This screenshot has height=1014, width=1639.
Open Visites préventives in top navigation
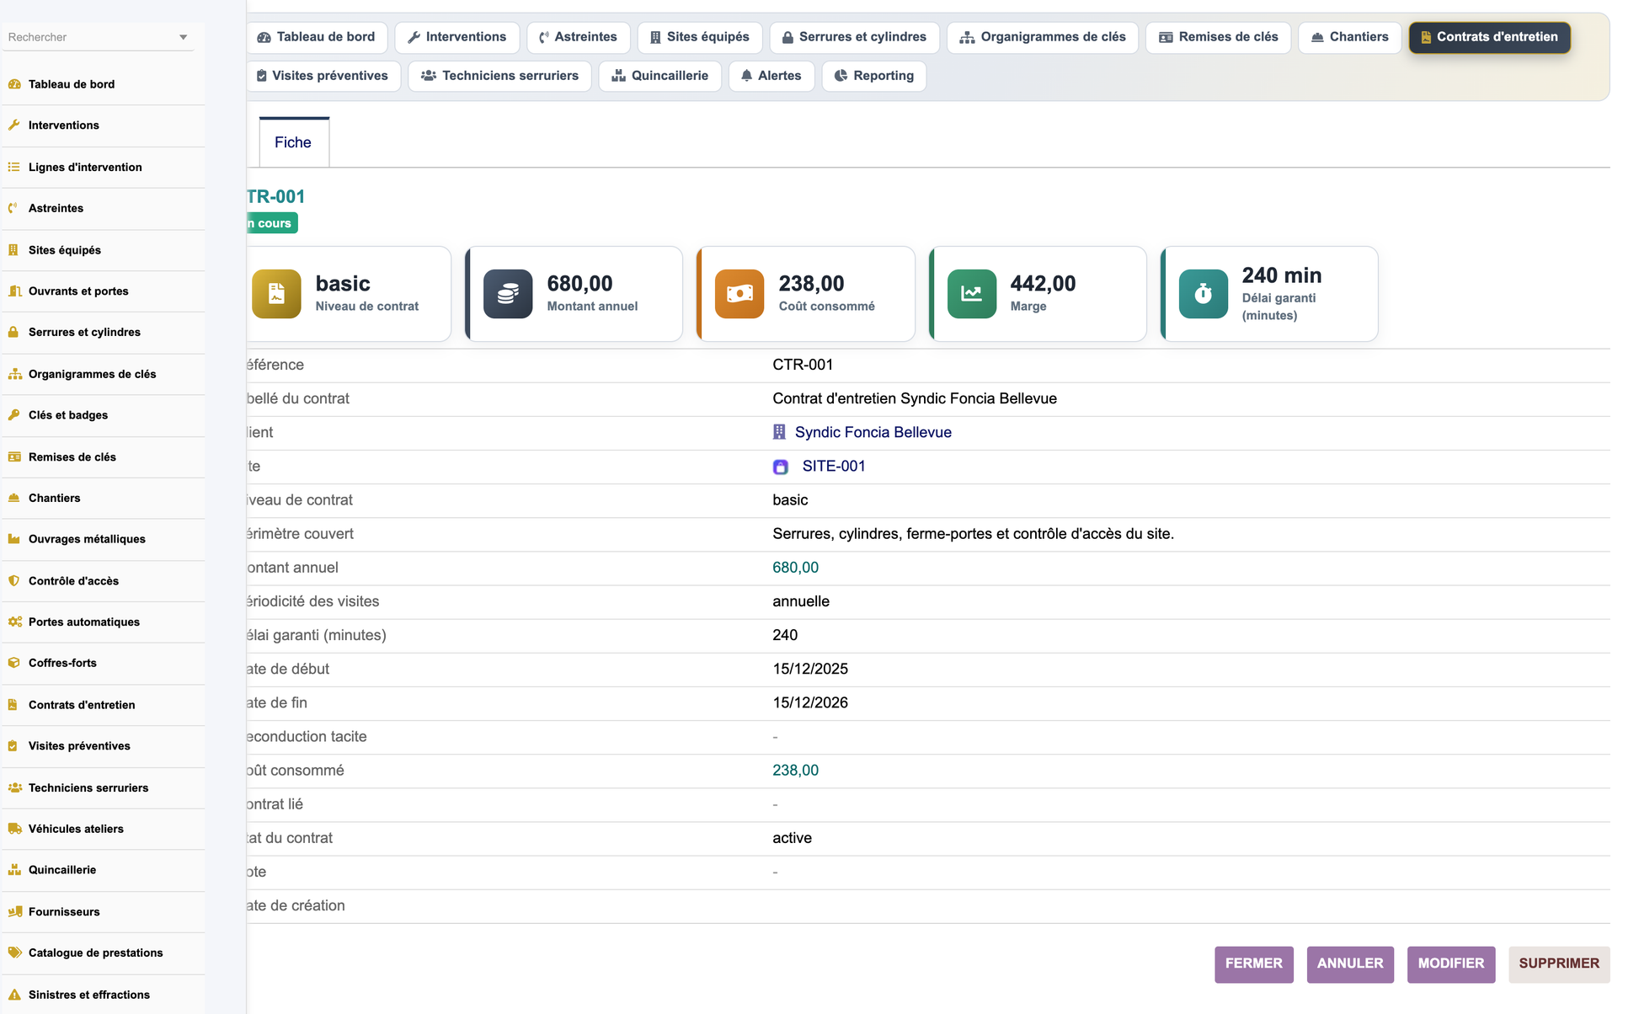coord(323,76)
